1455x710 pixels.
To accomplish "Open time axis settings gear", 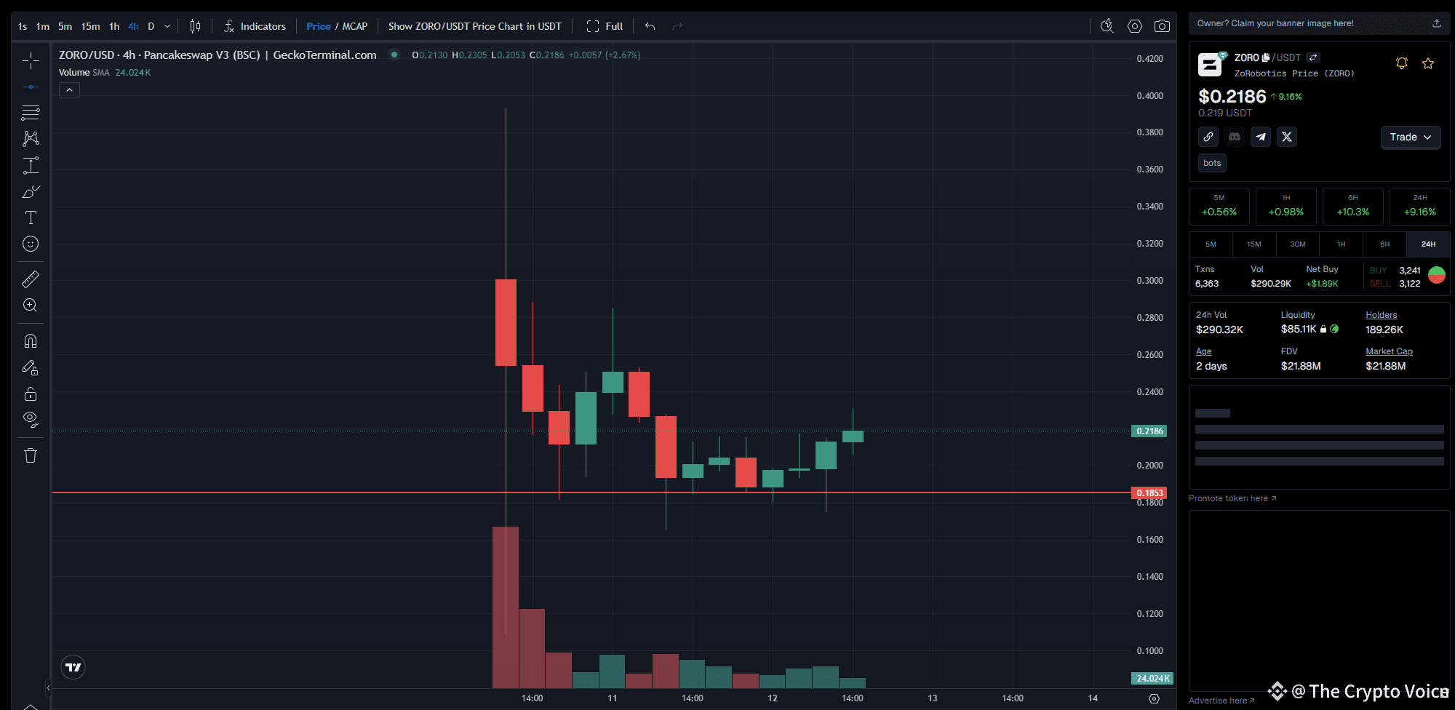I will pyautogui.click(x=1154, y=698).
